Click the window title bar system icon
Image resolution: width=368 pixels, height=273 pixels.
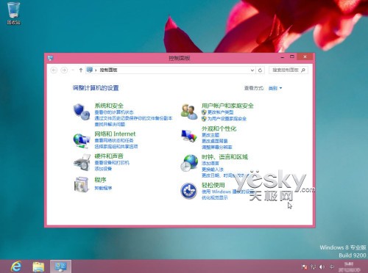(50, 58)
